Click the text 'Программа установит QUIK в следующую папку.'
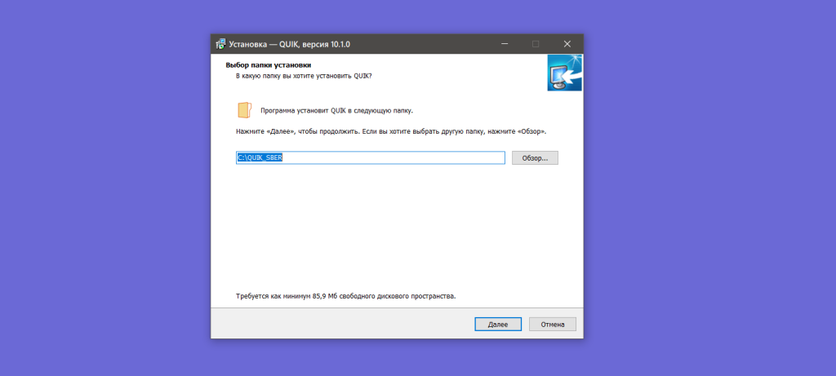 (336, 111)
